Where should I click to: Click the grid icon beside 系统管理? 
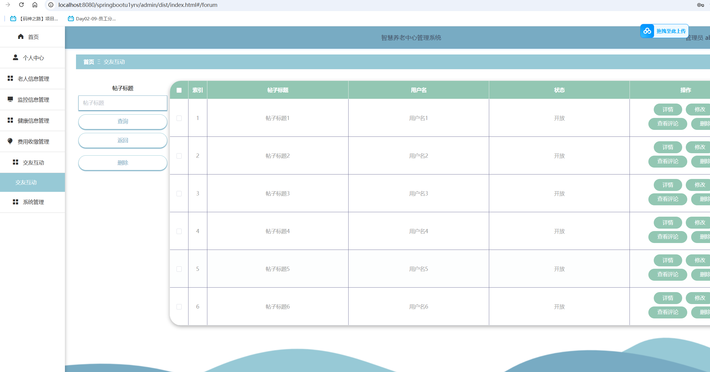click(x=16, y=202)
